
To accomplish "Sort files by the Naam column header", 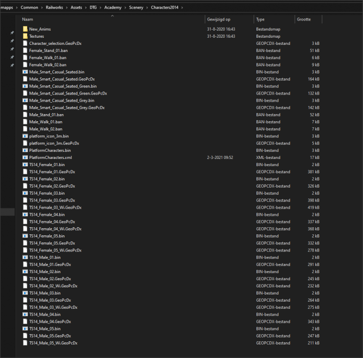I will [x=28, y=20].
